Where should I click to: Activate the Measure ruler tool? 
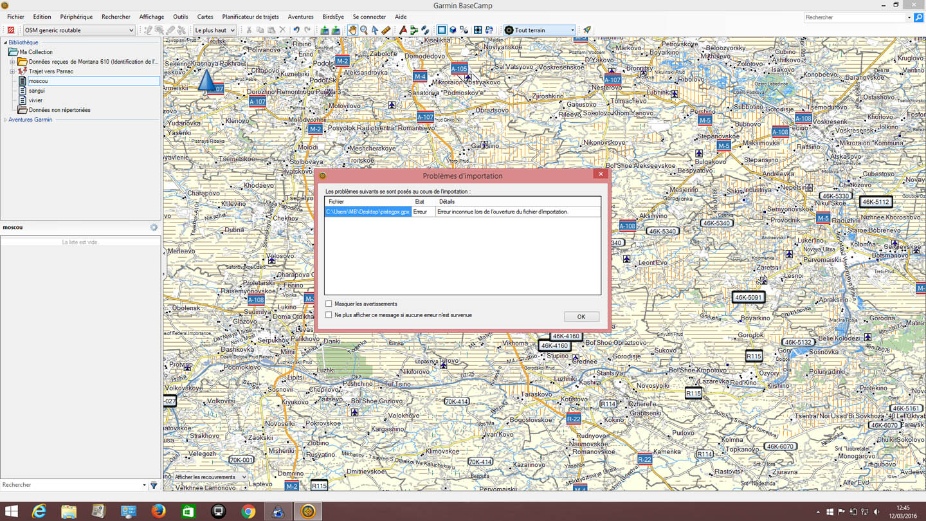[386, 30]
